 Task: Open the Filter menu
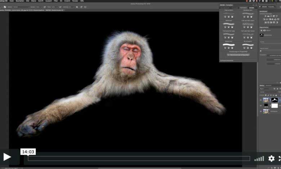[x=56, y=1]
